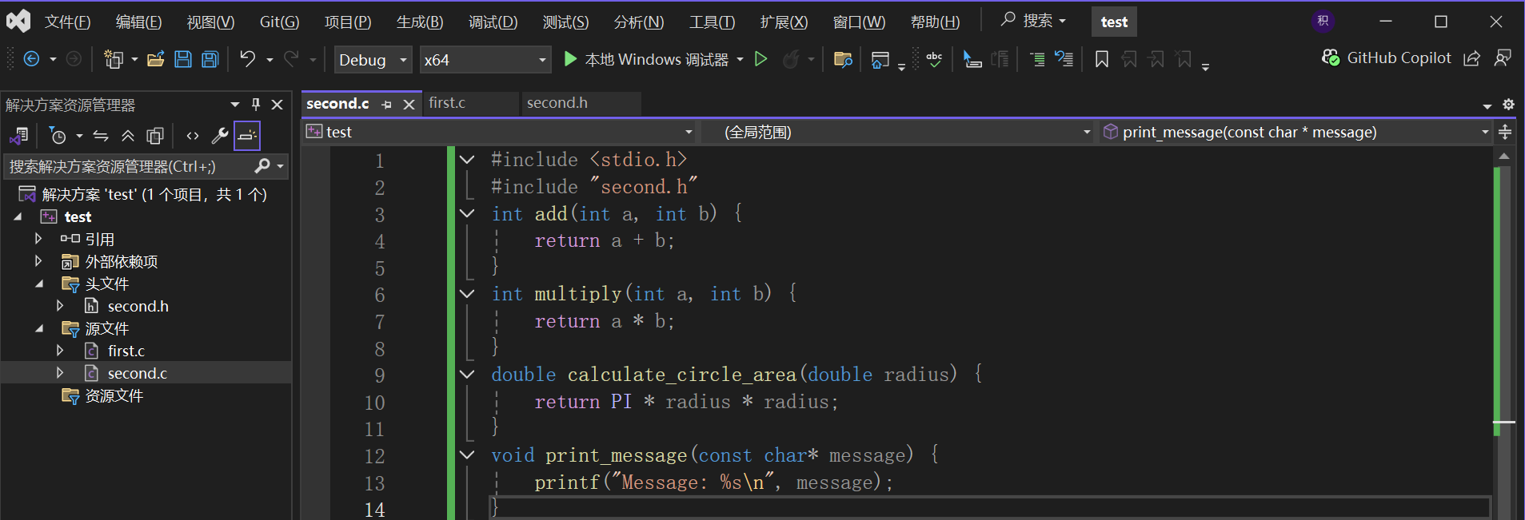
Task: Toggle a bookmark on the current line
Action: 1102,59
